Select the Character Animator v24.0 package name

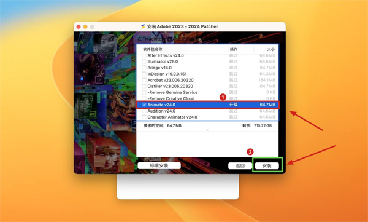[172, 117]
